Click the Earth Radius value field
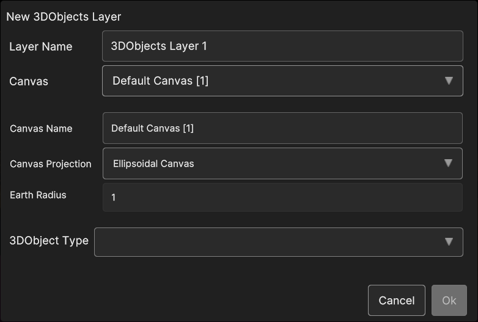The image size is (478, 322). pos(282,198)
